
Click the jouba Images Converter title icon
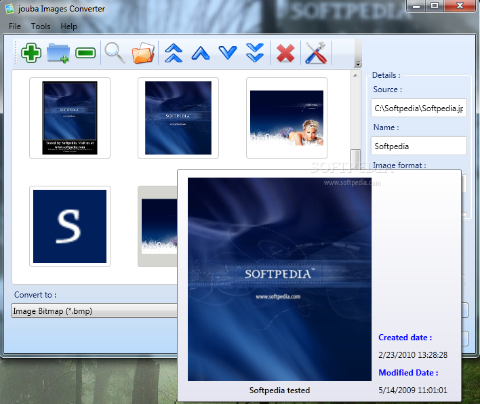9,9
